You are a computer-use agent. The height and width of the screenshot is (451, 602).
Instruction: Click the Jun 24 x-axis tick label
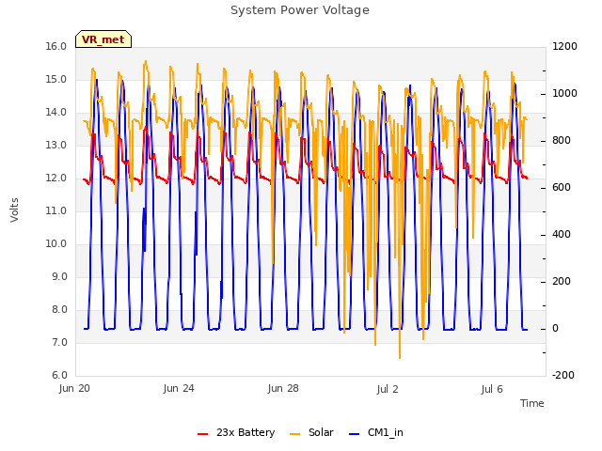pos(179,388)
